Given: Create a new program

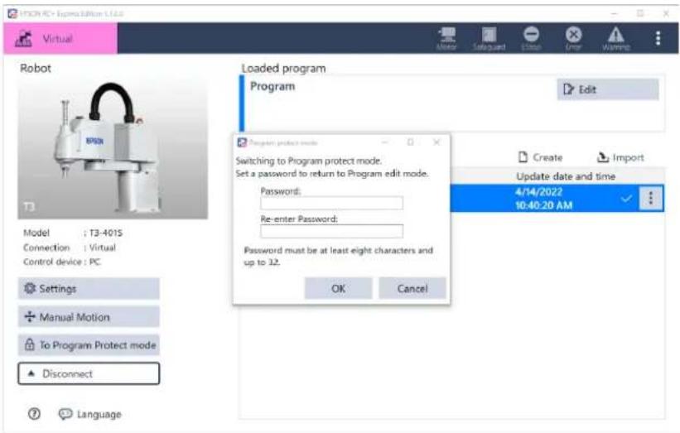Looking at the screenshot, I should pos(540,157).
